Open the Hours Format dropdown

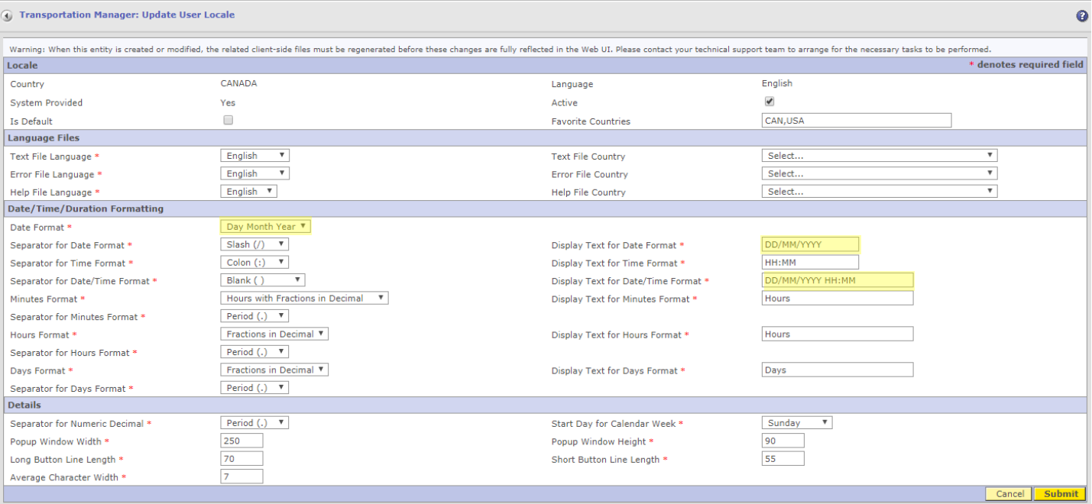[x=274, y=334]
